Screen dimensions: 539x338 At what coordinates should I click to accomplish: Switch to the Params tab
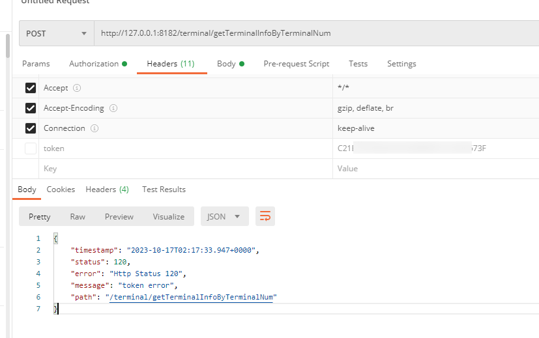coord(36,64)
